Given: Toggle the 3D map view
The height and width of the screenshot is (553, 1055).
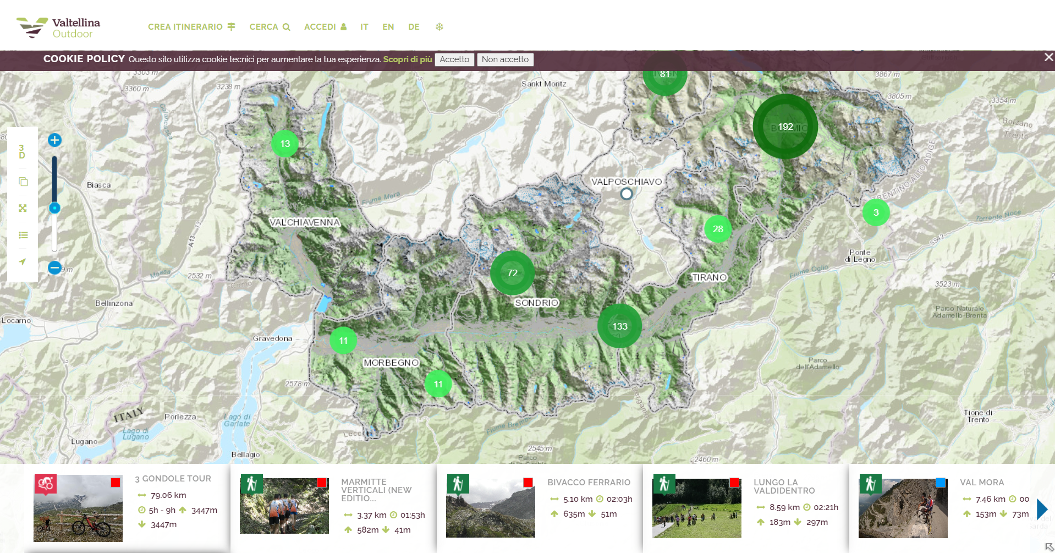Looking at the screenshot, I should tap(22, 151).
